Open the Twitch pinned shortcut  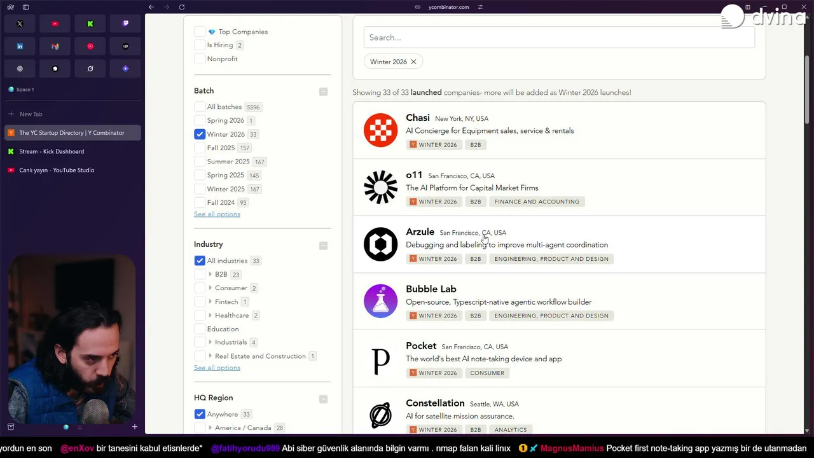pyautogui.click(x=125, y=24)
